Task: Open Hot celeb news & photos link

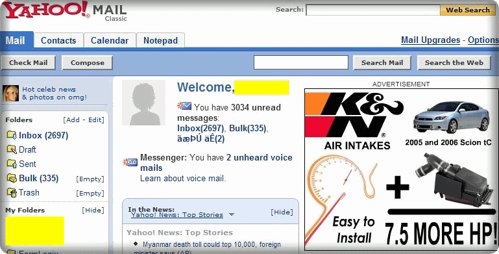Action: (54, 94)
